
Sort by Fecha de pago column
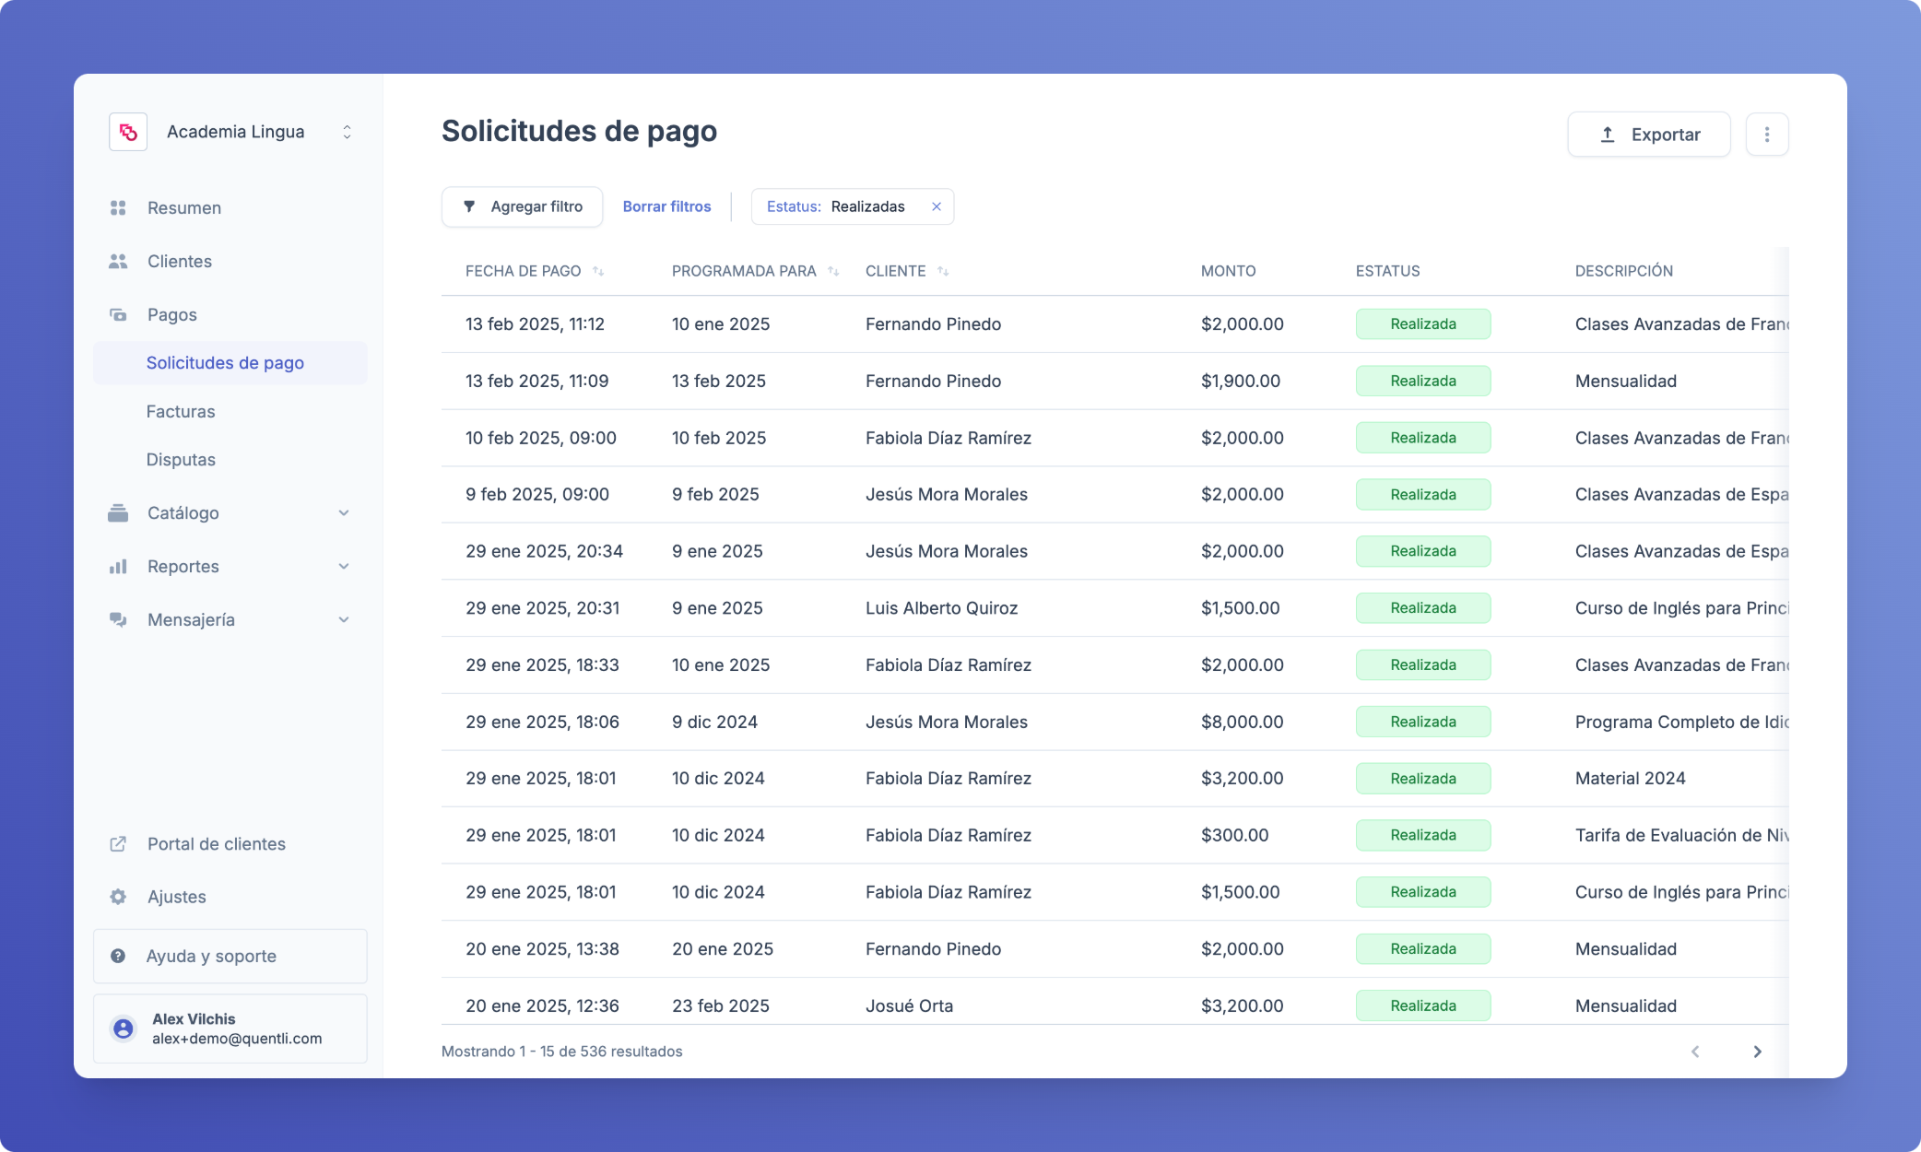(598, 271)
